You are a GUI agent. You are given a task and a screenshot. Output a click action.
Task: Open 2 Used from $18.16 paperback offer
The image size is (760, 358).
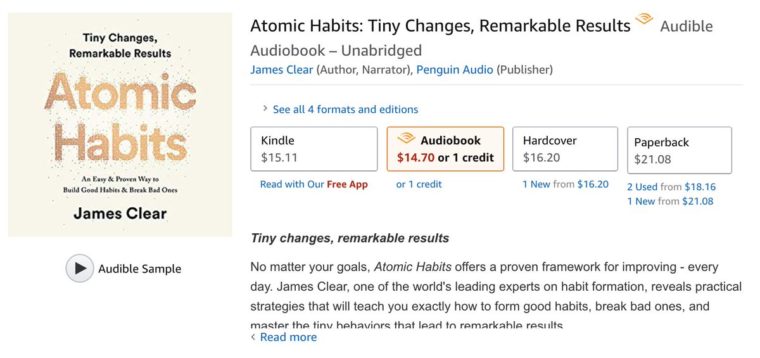point(671,187)
